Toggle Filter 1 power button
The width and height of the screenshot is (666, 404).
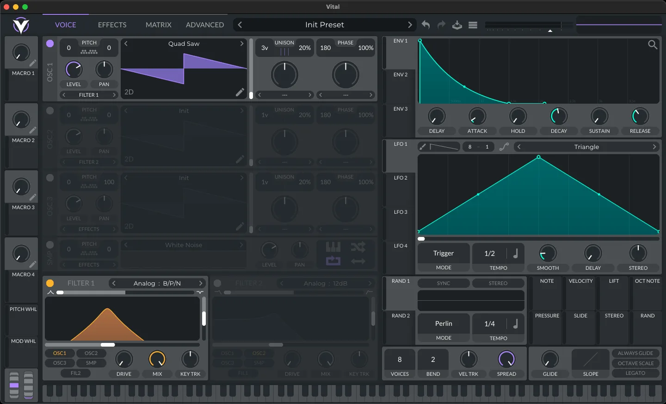click(50, 283)
